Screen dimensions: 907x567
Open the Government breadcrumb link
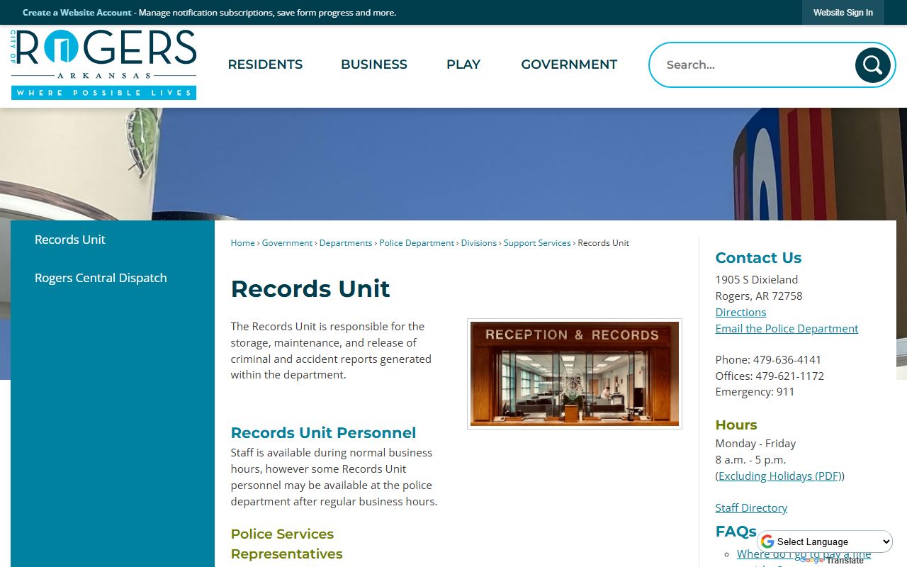[287, 243]
